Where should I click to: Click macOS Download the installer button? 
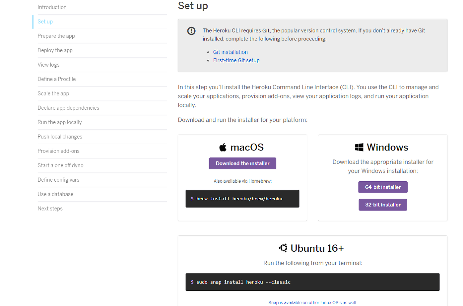[243, 163]
